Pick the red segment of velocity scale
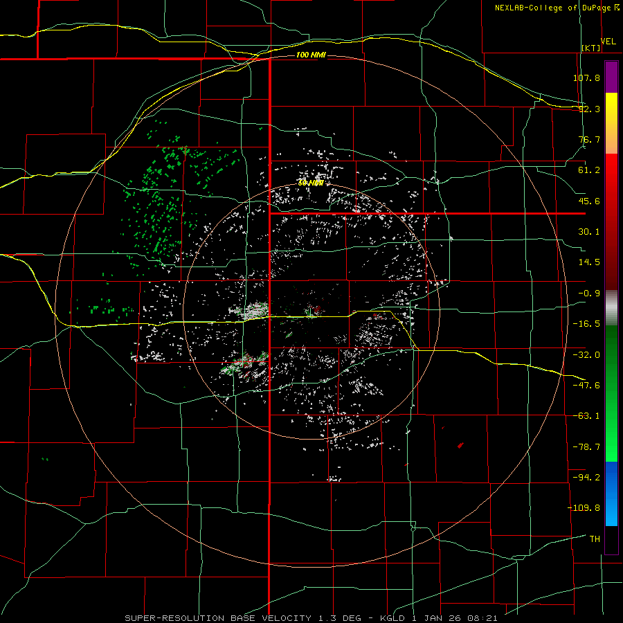 [x=611, y=222]
